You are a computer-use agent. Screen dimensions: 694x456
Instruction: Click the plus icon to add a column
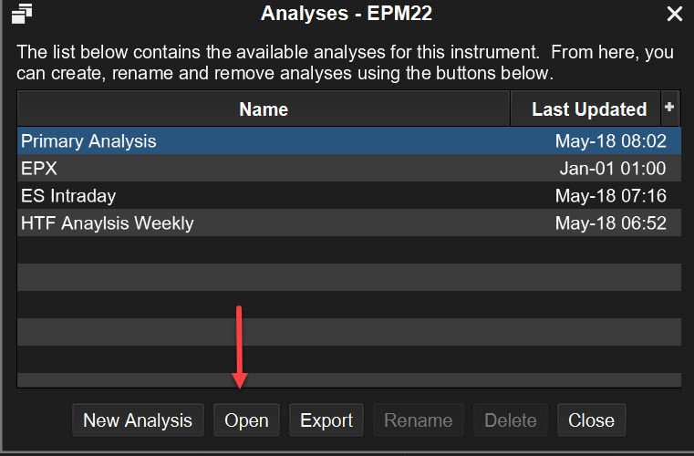tap(669, 108)
